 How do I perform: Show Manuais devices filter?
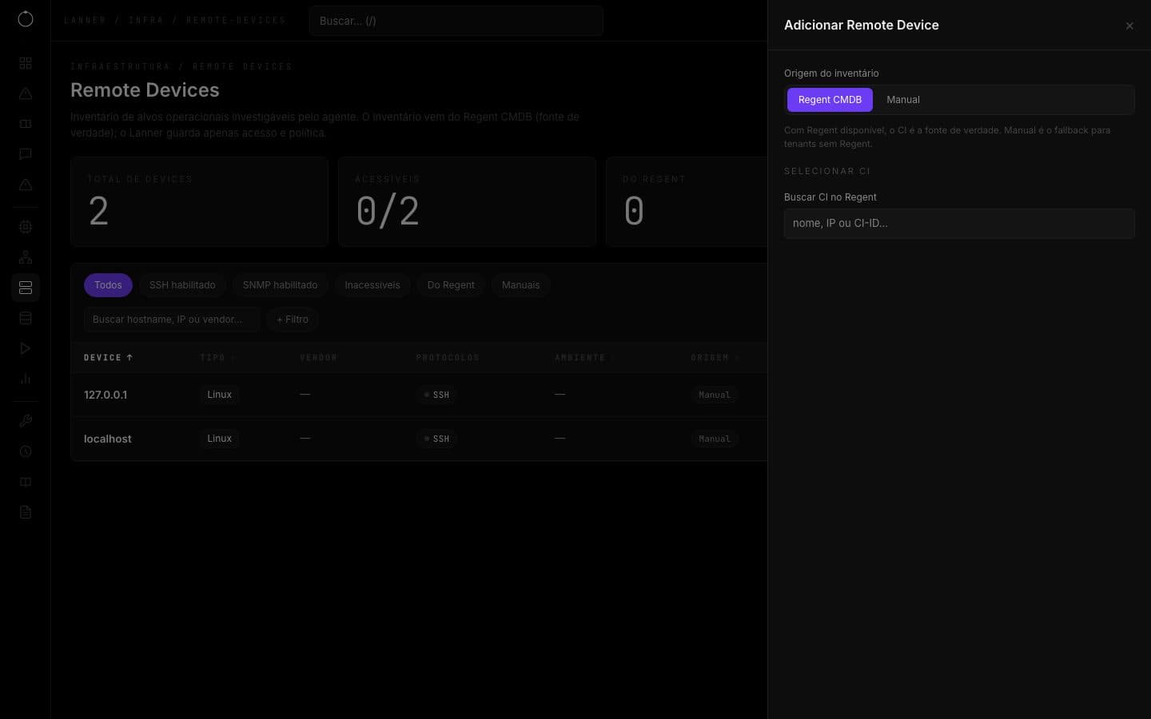[x=520, y=285]
